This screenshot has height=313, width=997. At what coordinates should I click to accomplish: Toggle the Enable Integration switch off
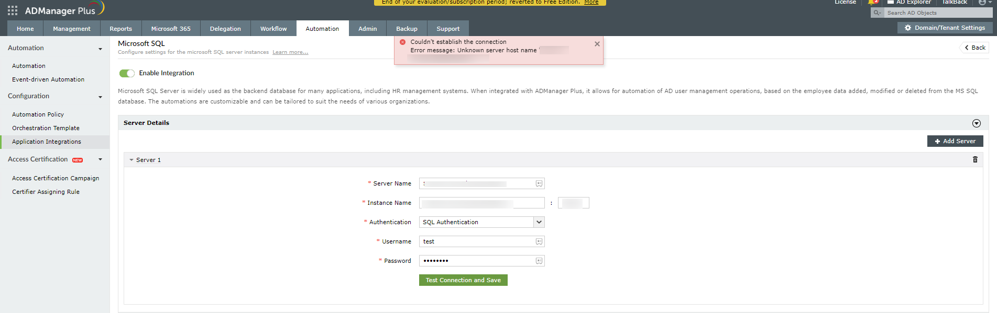[127, 73]
